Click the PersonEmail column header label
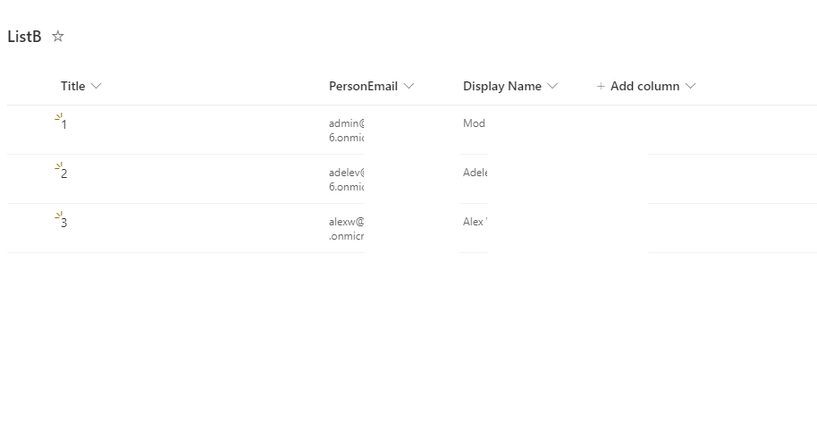 click(363, 86)
